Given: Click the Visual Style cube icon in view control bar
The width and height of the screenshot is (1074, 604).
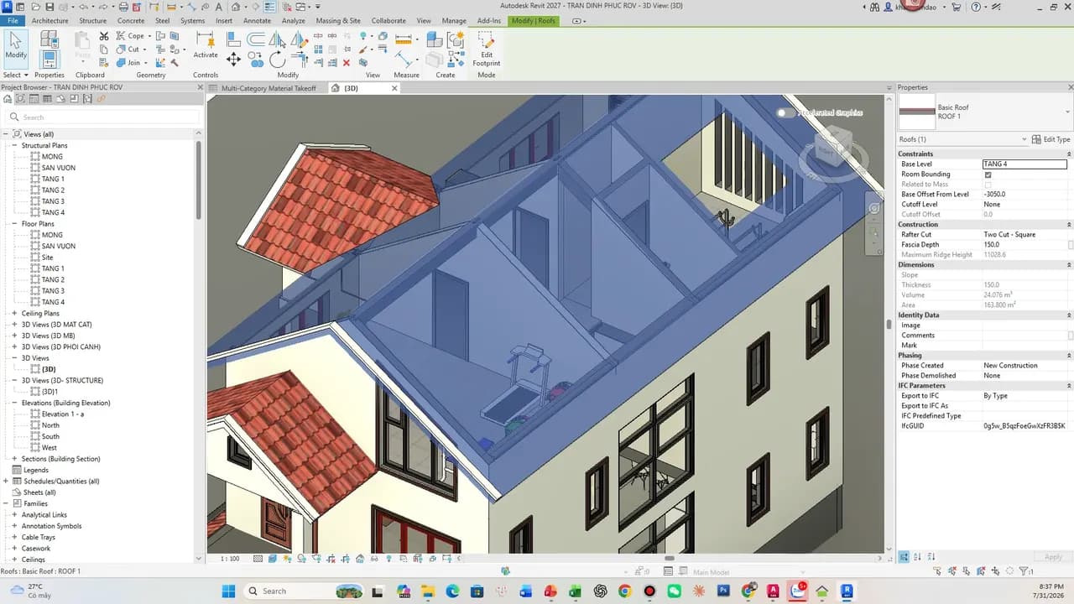Looking at the screenshot, I should 273,559.
